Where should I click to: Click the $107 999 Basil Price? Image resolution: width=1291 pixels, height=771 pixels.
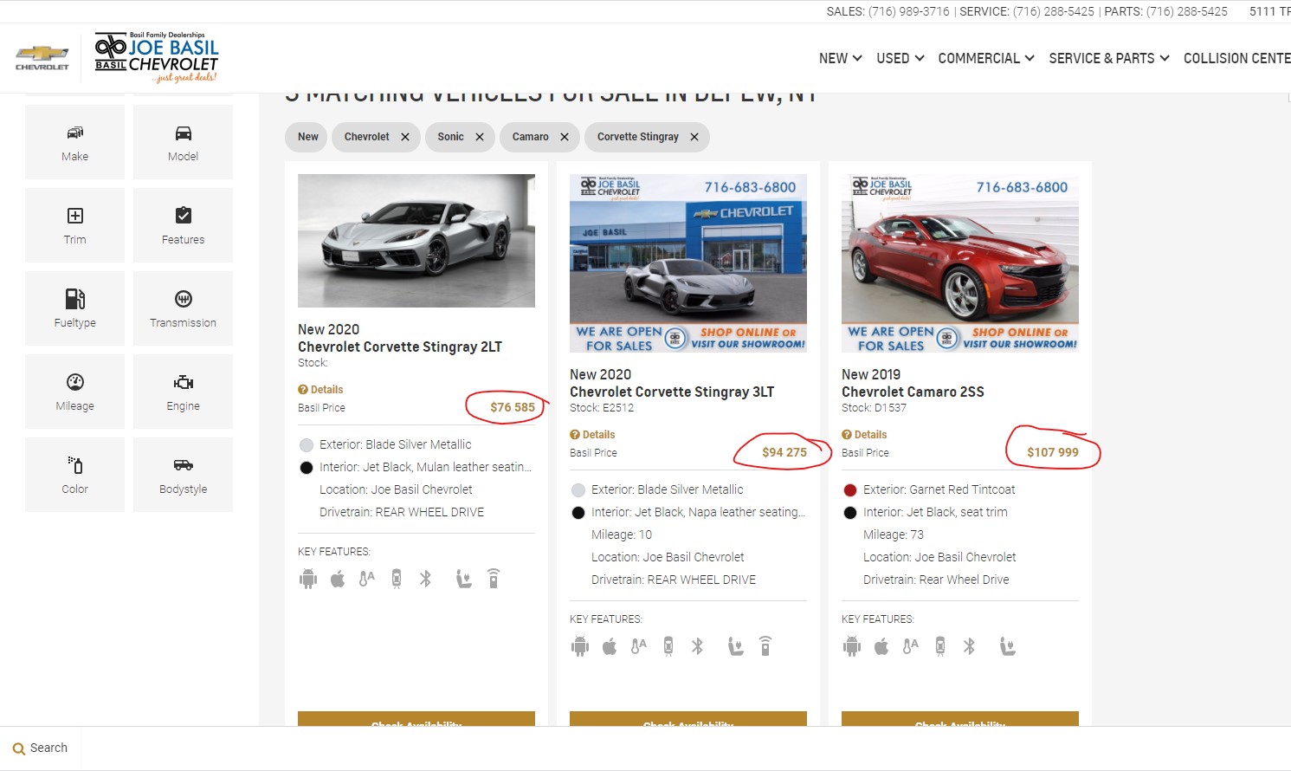tap(1053, 452)
